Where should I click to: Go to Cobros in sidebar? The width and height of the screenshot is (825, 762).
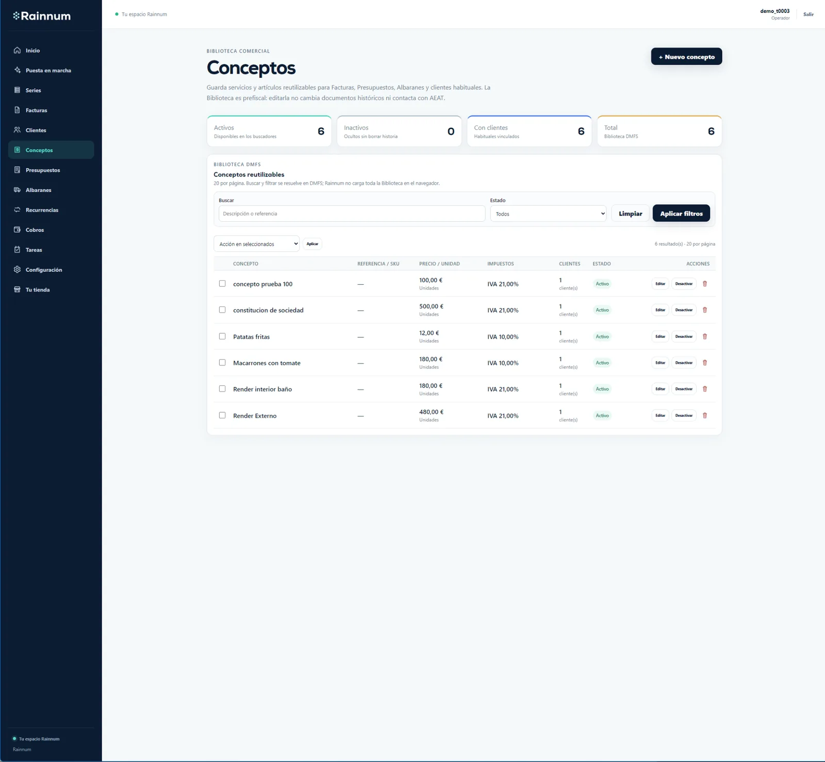51,230
